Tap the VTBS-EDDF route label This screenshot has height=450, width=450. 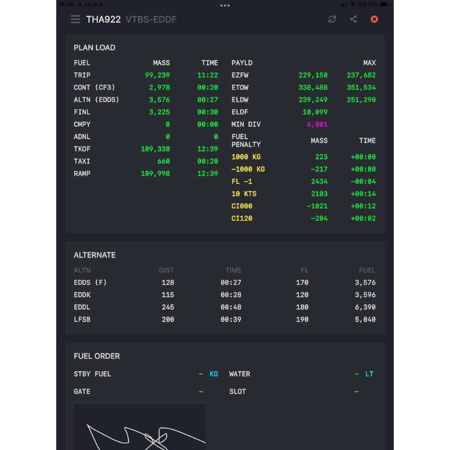click(150, 19)
